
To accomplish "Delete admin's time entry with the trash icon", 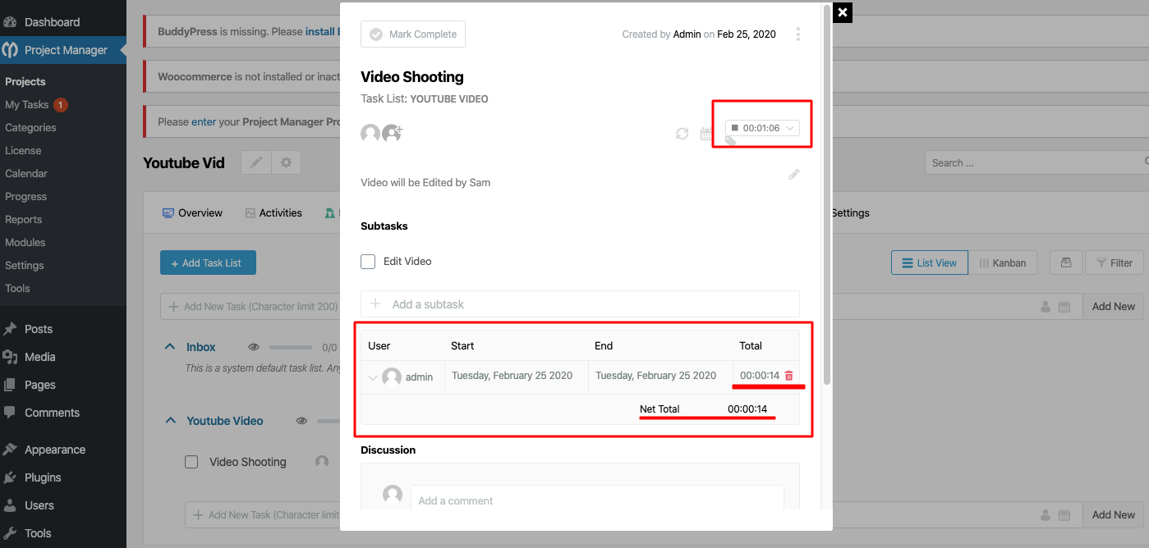I will [788, 375].
